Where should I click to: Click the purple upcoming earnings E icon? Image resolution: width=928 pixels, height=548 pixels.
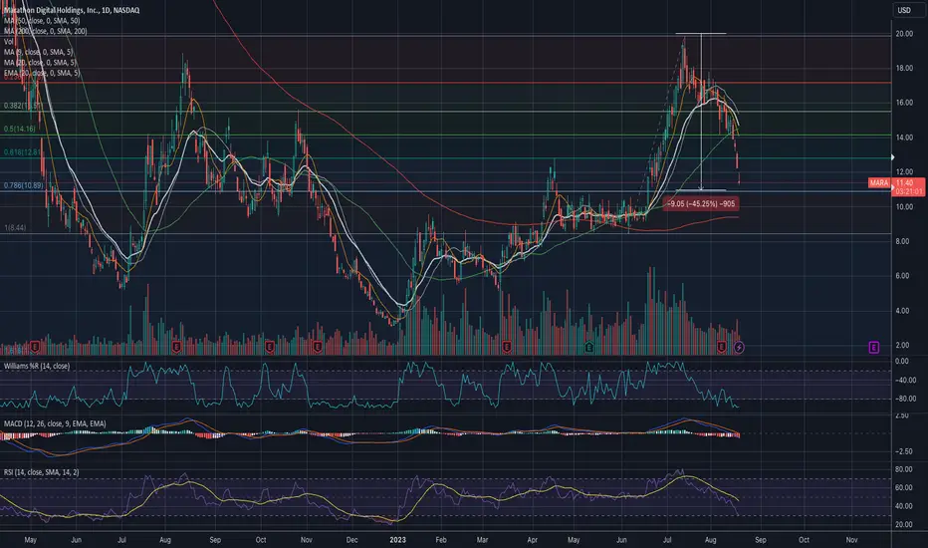(x=874, y=347)
